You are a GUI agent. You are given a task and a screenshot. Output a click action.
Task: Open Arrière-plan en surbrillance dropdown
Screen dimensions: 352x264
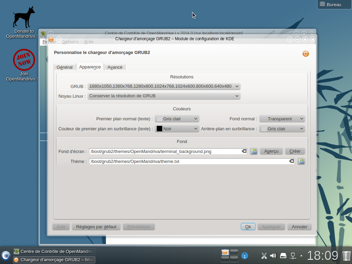[282, 129]
